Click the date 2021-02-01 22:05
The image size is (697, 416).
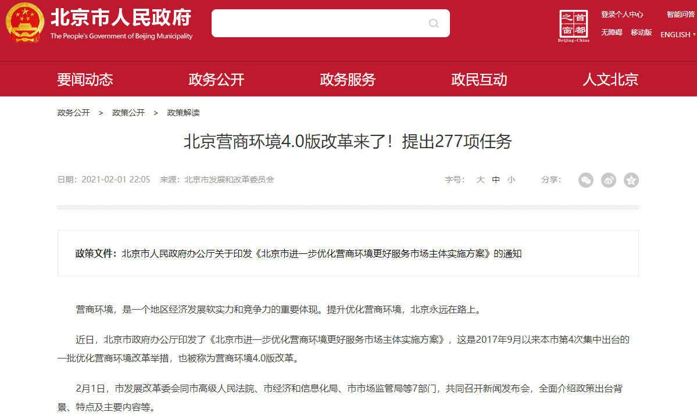pyautogui.click(x=116, y=180)
